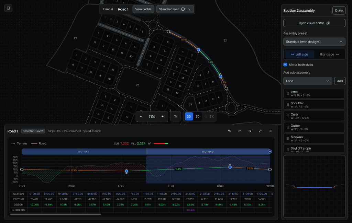Select blue profile vertex near station 8+00
Viewport: 352px width, 223px height.
pos(230,167)
